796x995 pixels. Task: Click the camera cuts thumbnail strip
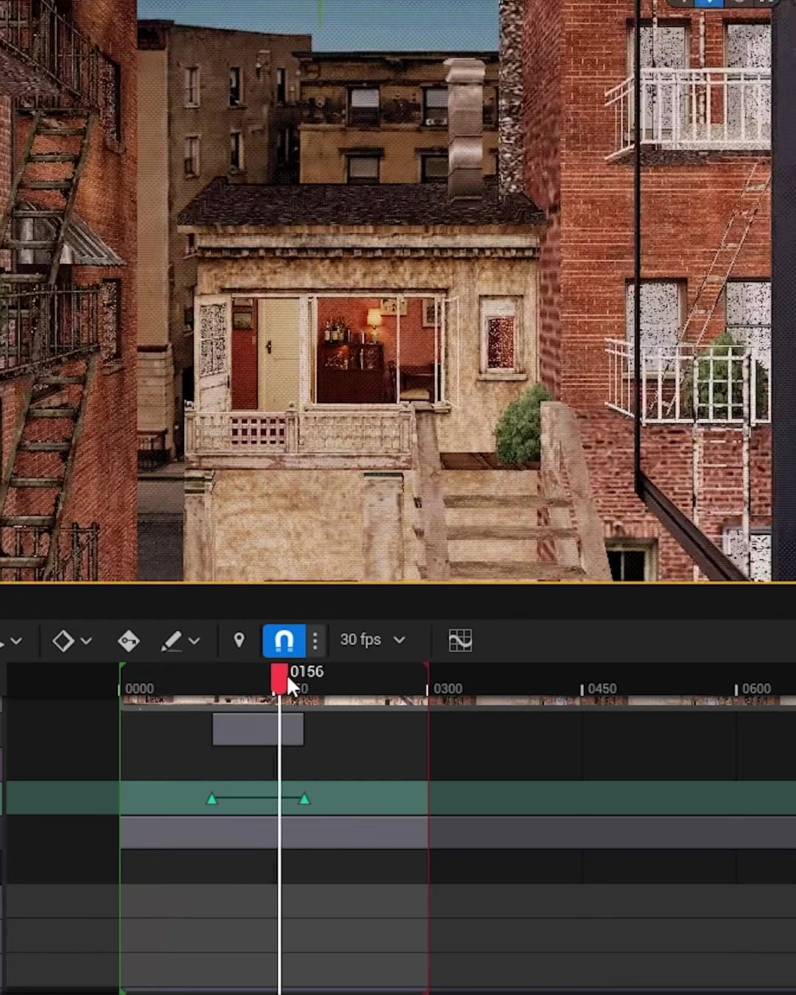pos(458,701)
